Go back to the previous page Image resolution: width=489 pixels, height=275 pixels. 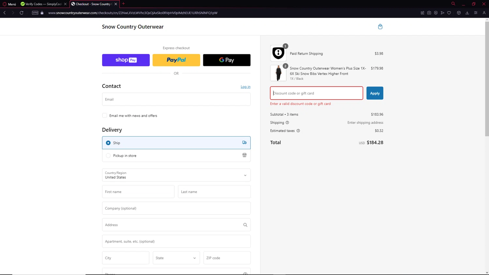click(5, 13)
